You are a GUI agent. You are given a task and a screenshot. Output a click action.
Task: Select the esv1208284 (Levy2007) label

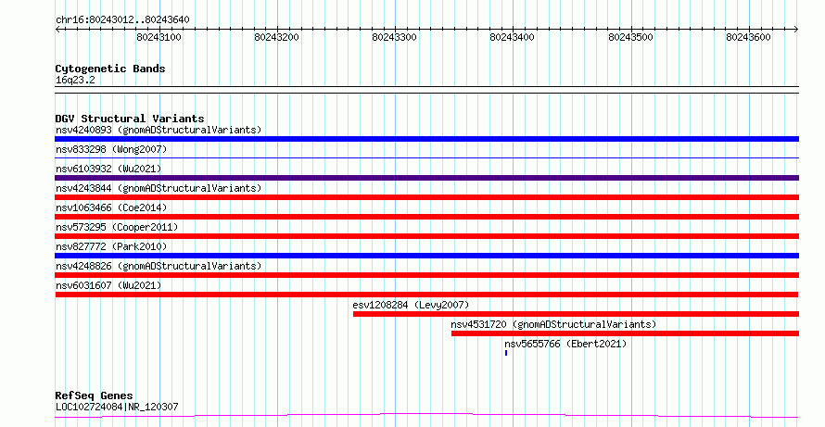coord(411,305)
